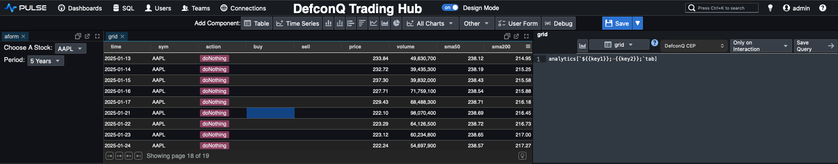Viewport: 838px width, 164px height.
Task: Go to the first grid page
Action: (110, 156)
